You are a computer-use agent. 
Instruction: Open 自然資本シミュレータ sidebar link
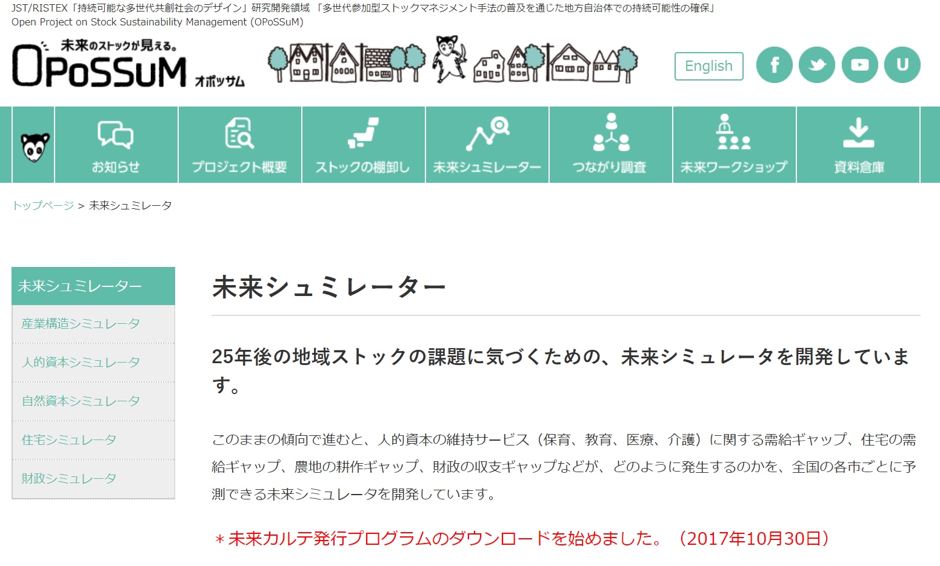point(81,401)
